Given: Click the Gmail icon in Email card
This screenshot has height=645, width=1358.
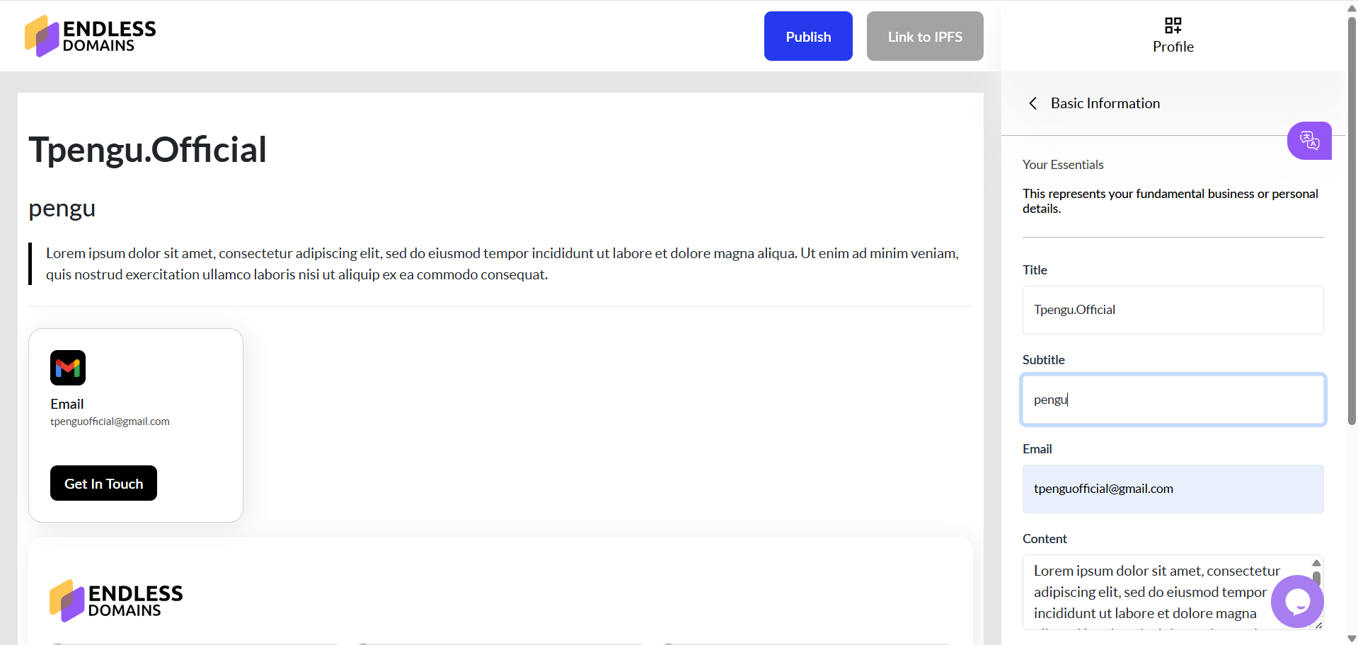Looking at the screenshot, I should click(68, 368).
